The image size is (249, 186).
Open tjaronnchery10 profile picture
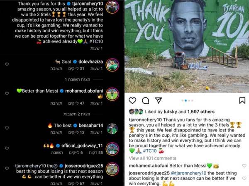112,7
